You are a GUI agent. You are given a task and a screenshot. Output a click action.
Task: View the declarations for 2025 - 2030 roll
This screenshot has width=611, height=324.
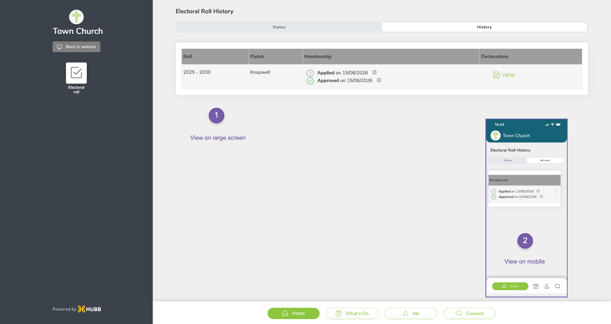click(x=504, y=75)
